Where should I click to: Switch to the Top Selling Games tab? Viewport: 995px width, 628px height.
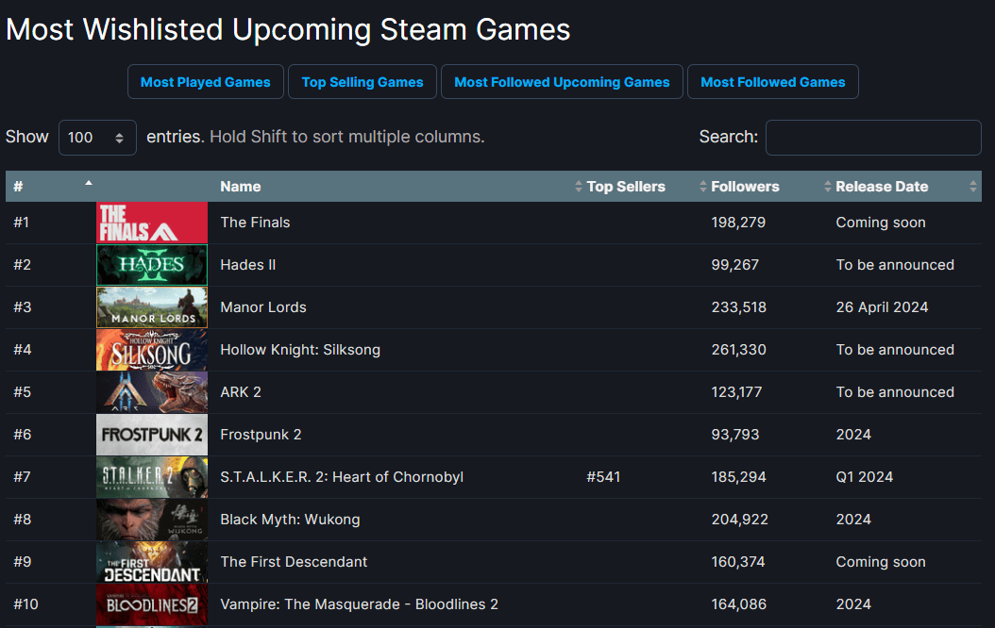[x=362, y=81]
